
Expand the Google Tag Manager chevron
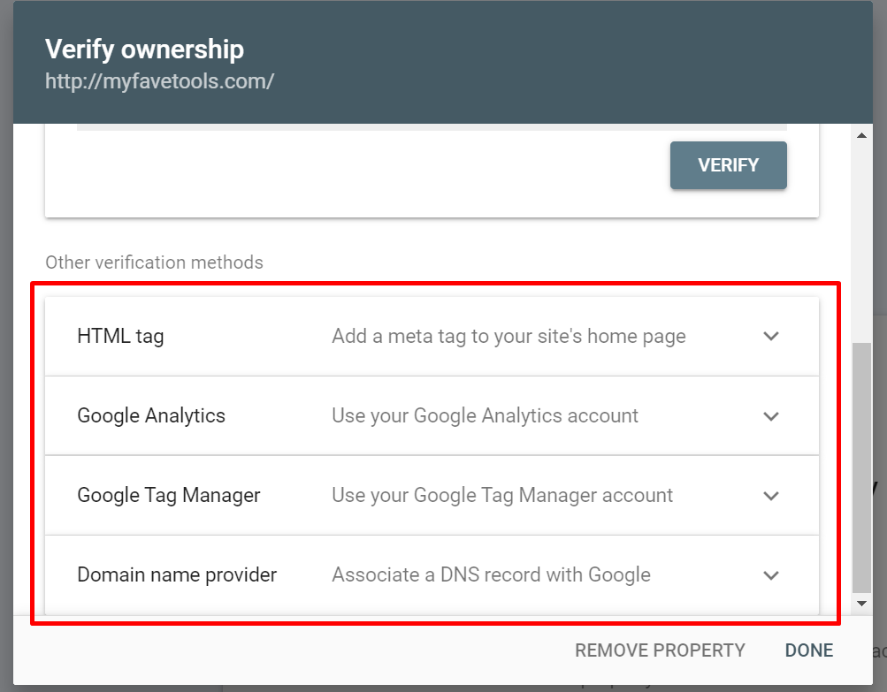coord(771,496)
